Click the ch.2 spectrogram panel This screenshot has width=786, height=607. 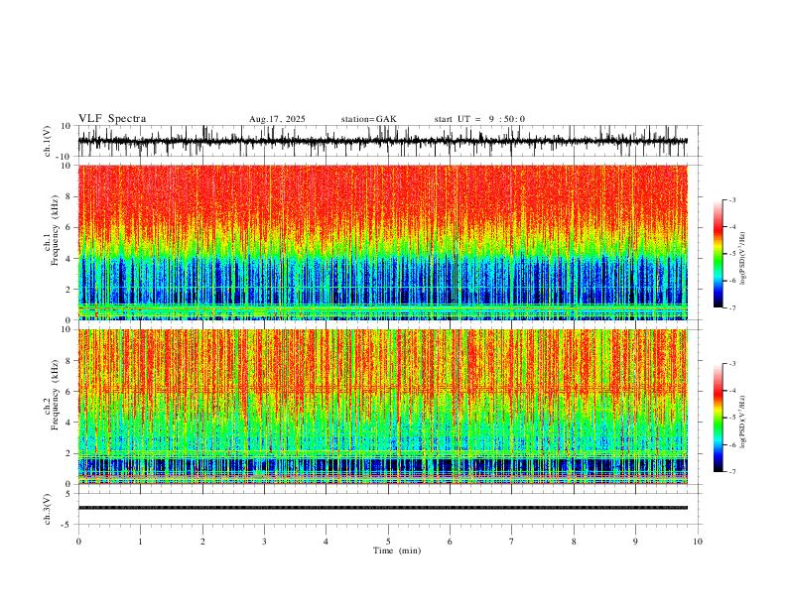pos(383,407)
